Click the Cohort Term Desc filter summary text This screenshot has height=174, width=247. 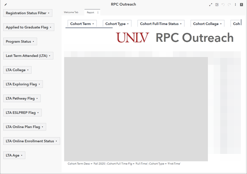coord(124,164)
